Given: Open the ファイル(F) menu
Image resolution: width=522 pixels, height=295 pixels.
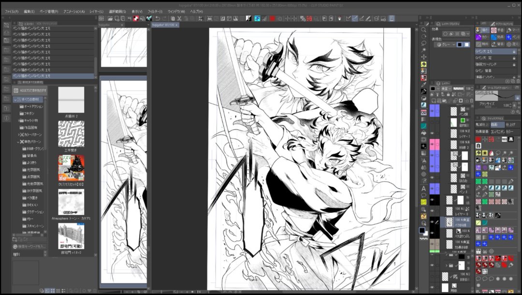Looking at the screenshot, I should point(11,11).
